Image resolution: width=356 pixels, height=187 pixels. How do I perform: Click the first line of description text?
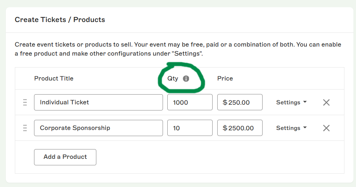[x=177, y=45]
